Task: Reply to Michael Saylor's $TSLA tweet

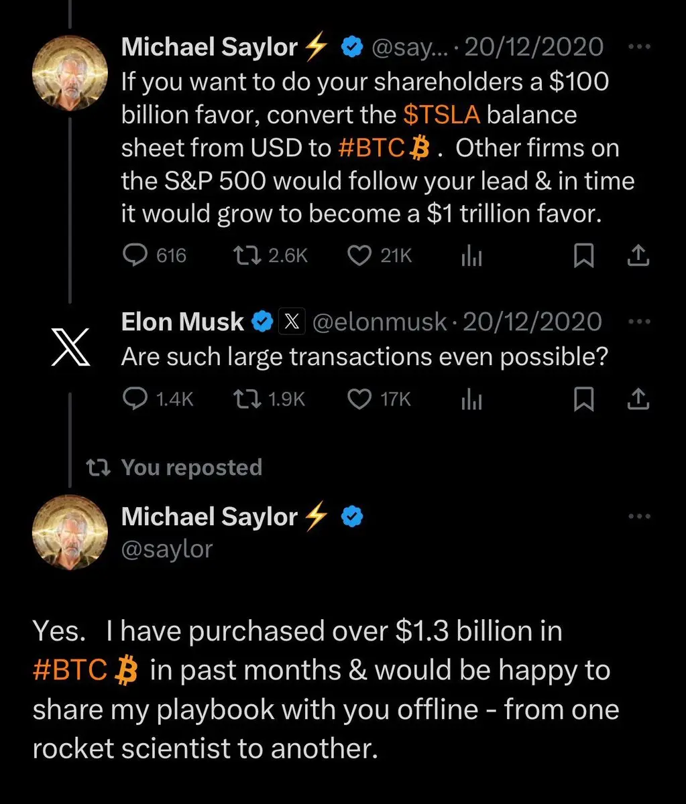Action: [137, 255]
